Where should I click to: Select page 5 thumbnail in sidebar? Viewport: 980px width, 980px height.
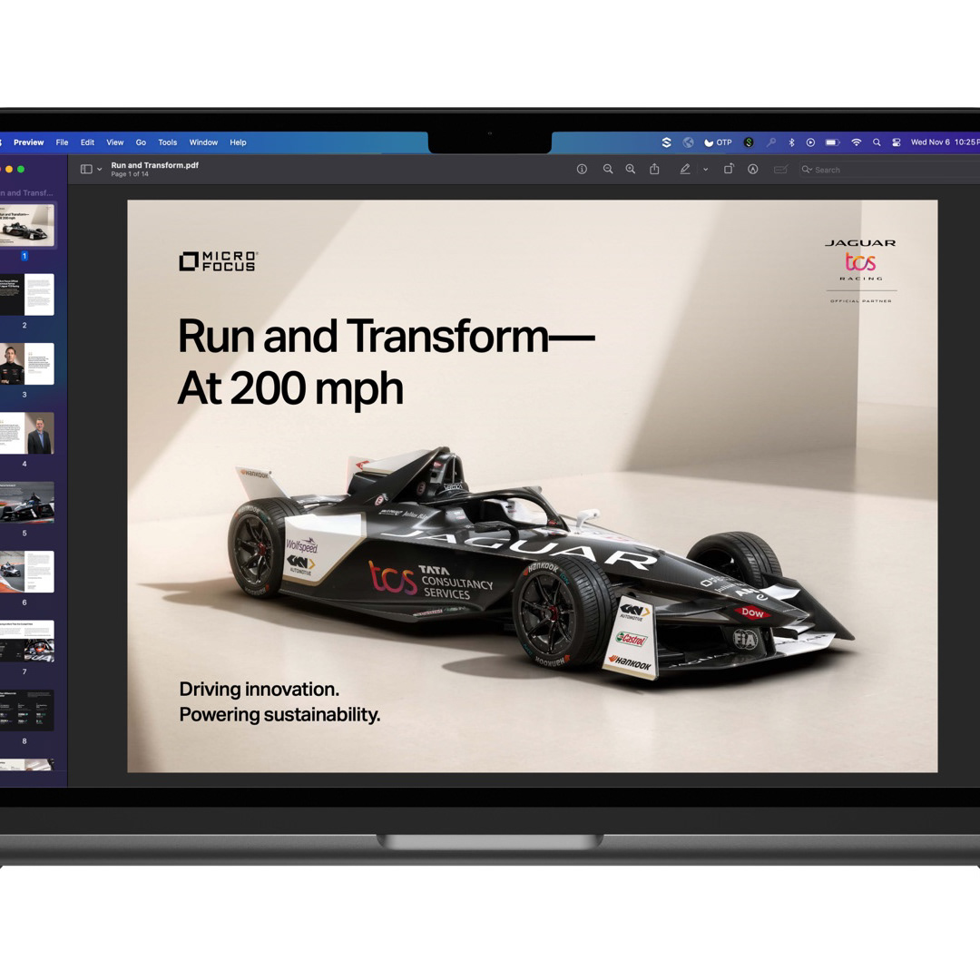(x=27, y=503)
